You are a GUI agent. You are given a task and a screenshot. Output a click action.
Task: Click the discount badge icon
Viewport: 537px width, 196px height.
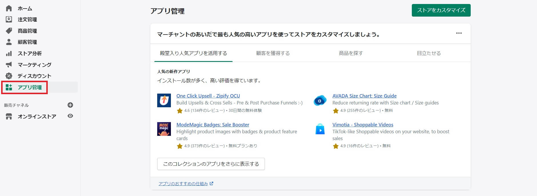point(9,76)
